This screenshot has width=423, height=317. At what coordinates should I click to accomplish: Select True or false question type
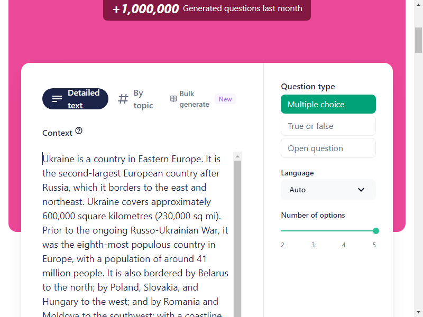328,126
